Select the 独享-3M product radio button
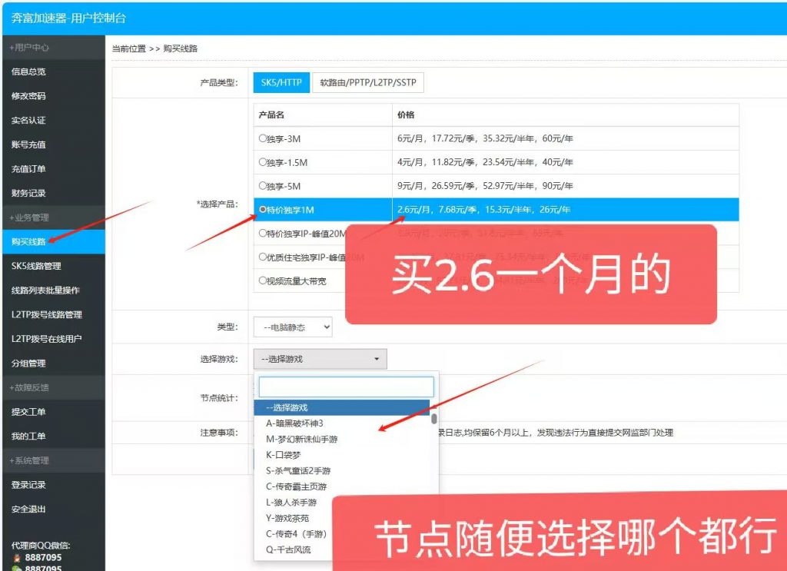This screenshot has height=571, width=787. coord(263,138)
